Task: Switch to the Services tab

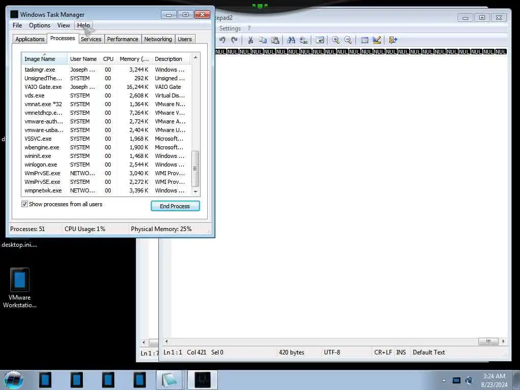Action: [91, 39]
